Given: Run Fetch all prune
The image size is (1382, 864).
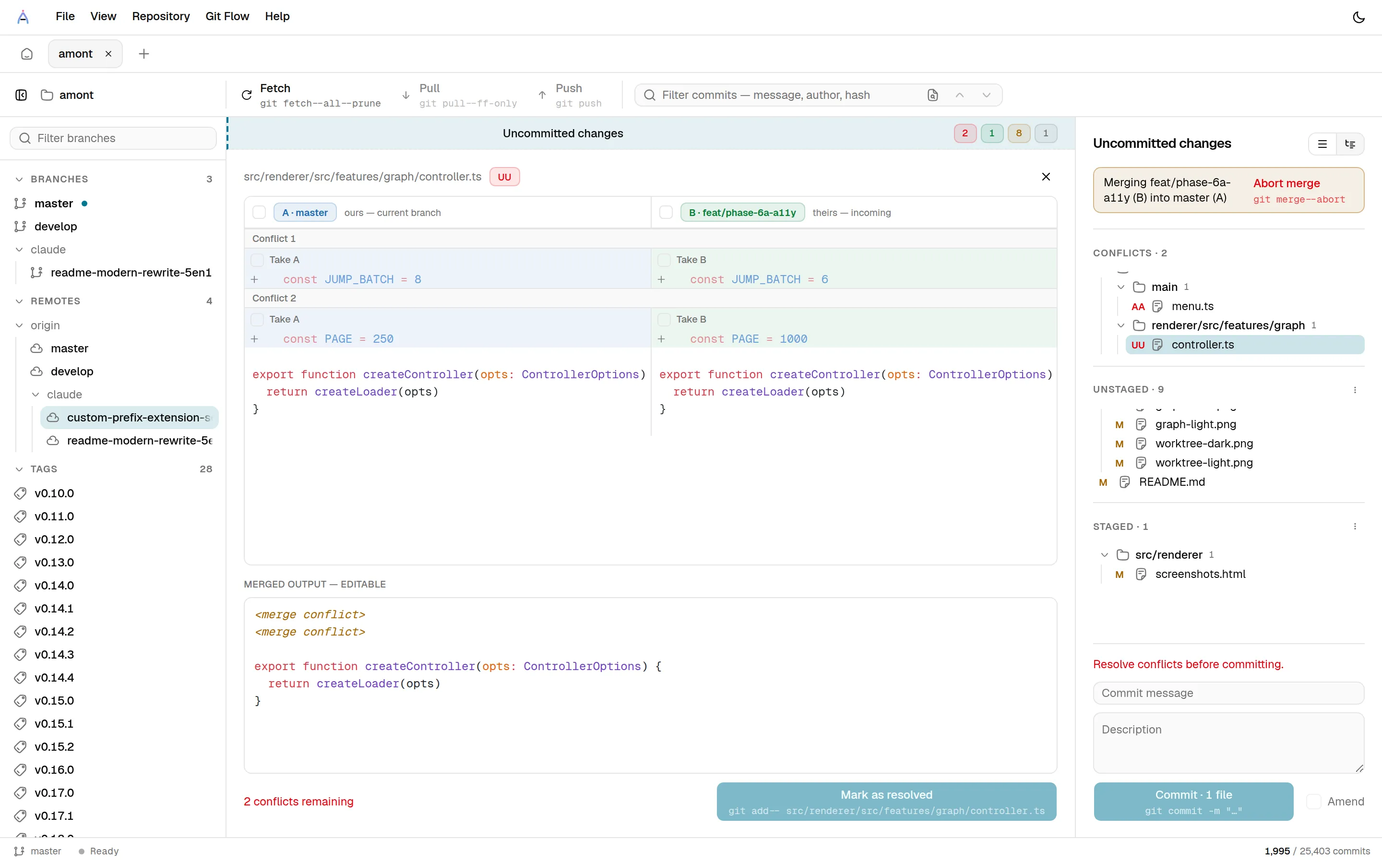Looking at the screenshot, I should tap(311, 95).
